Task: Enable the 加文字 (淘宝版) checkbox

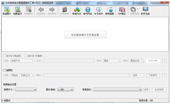Action: click(x=4, y=56)
